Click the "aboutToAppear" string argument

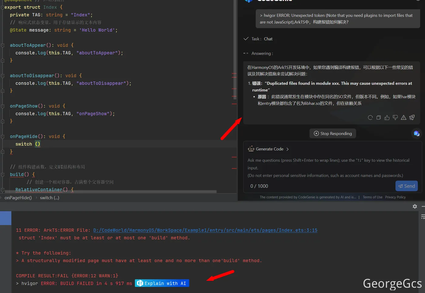pos(97,53)
